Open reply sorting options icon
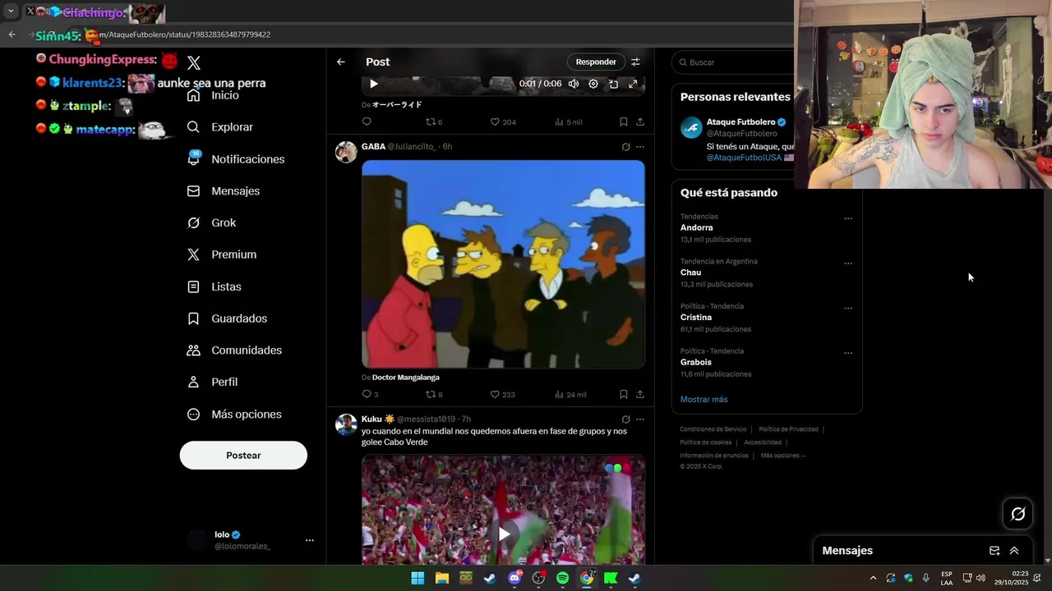The image size is (1052, 591). [x=635, y=62]
